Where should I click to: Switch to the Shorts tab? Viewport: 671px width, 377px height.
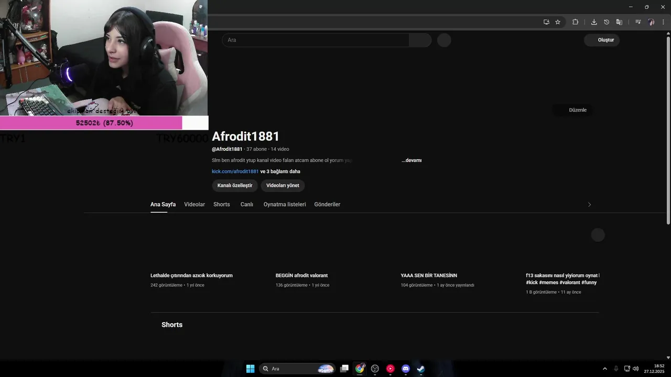222,204
